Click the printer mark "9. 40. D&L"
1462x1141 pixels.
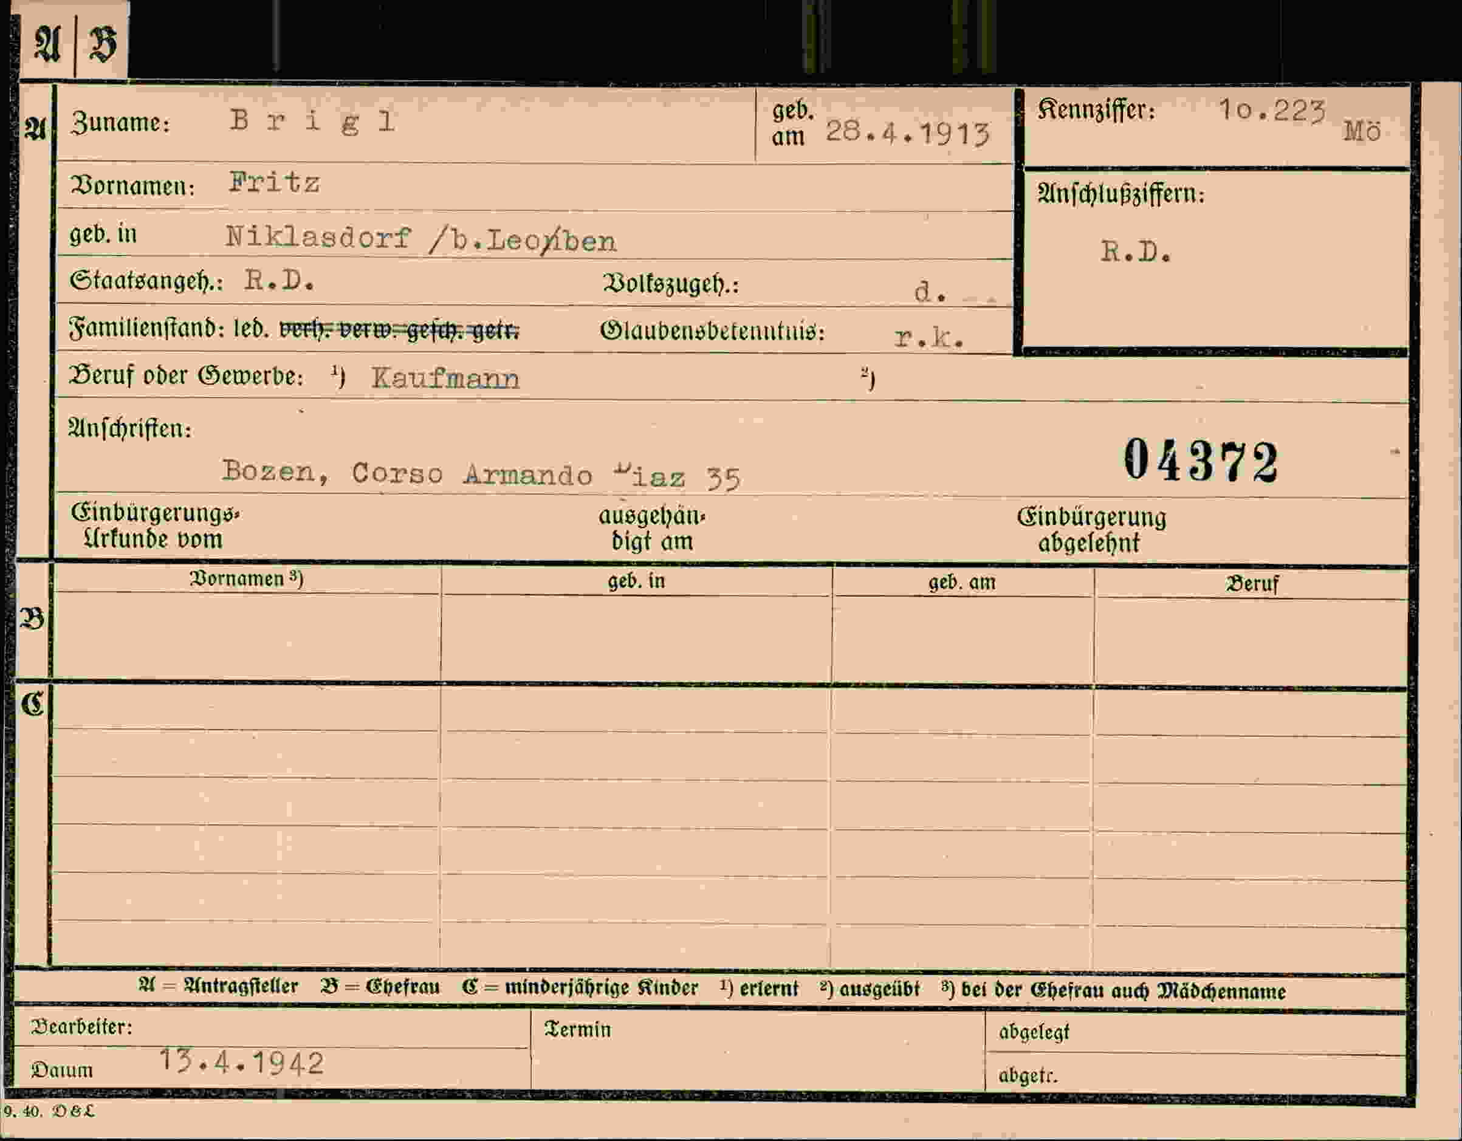coord(50,1112)
